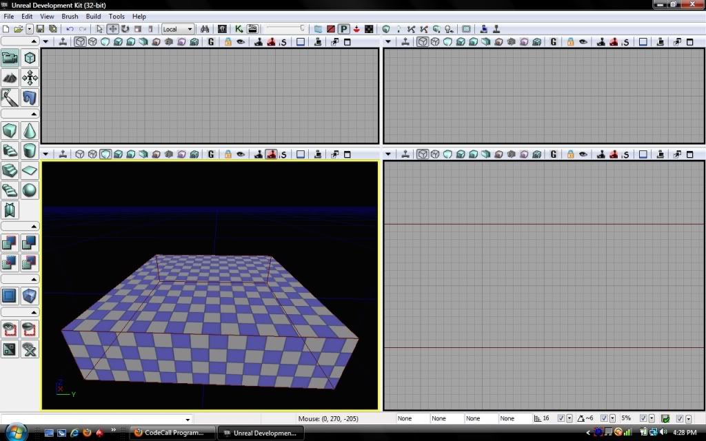Open rotation snap dropdown beside ~6 checkbox
Screen dimensions: 706x441
(x=612, y=418)
